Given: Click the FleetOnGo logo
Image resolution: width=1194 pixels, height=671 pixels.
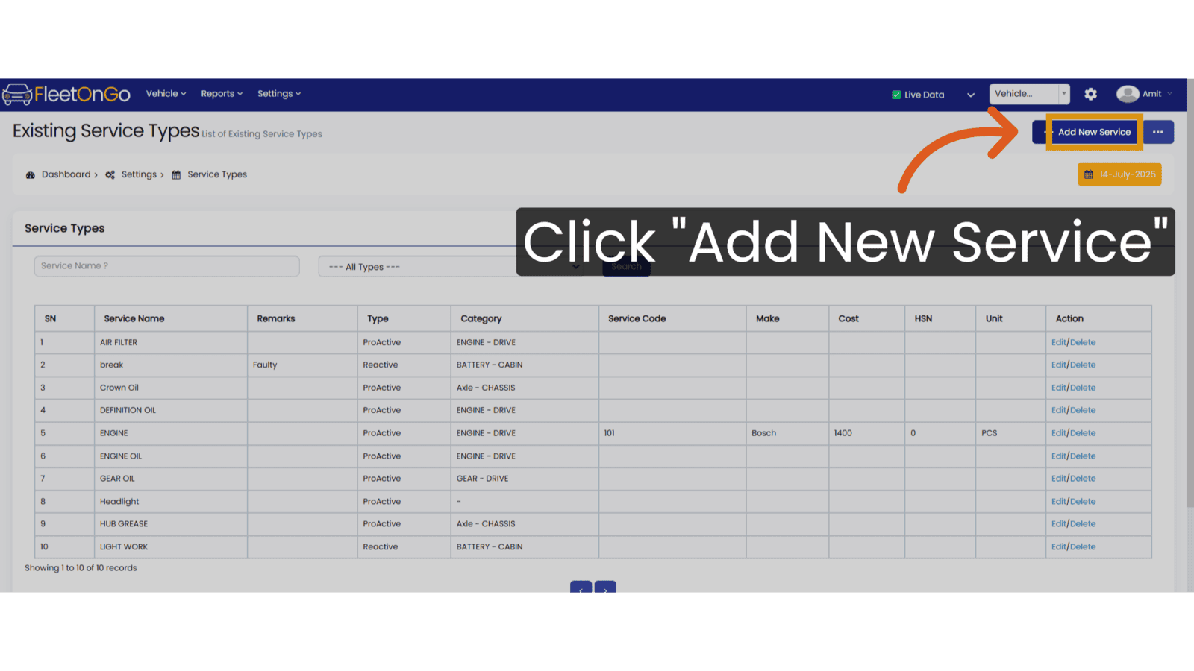Looking at the screenshot, I should (66, 94).
